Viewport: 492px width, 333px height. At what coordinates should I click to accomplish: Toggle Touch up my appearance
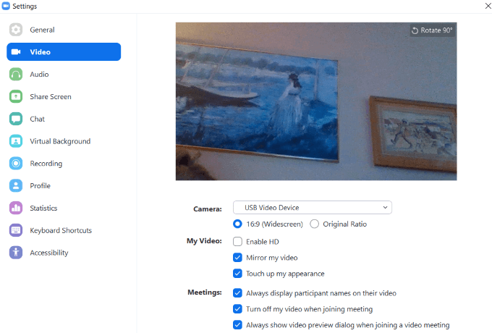[x=237, y=274]
